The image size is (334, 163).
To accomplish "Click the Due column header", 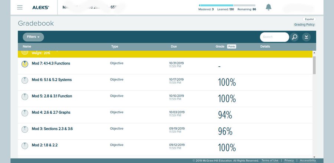I will [x=174, y=47].
